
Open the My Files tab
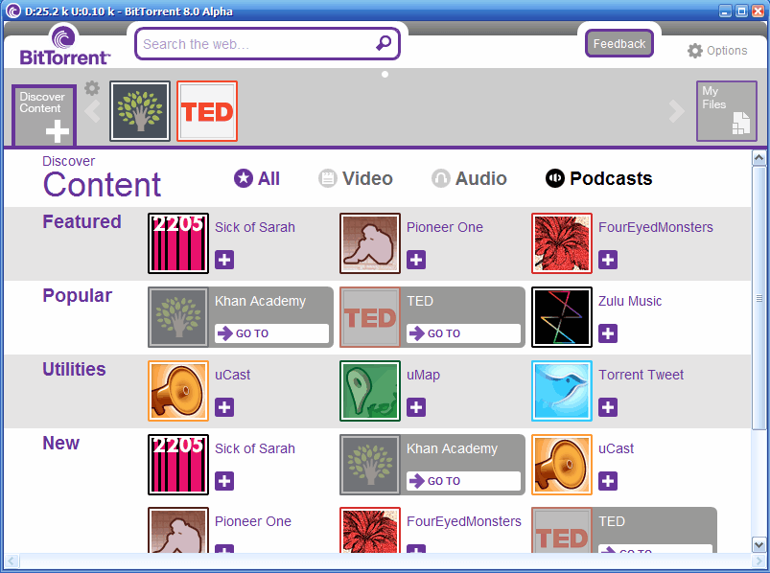[x=726, y=111]
